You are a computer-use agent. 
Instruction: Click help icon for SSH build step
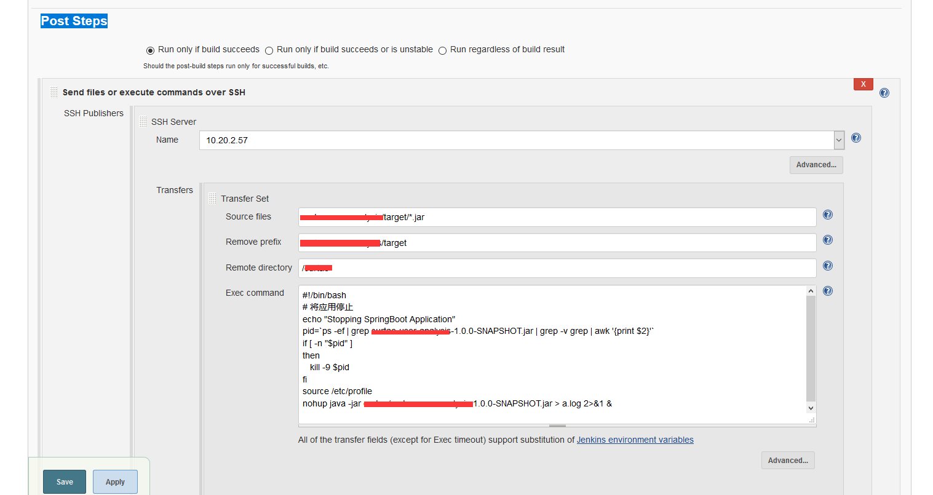click(884, 93)
